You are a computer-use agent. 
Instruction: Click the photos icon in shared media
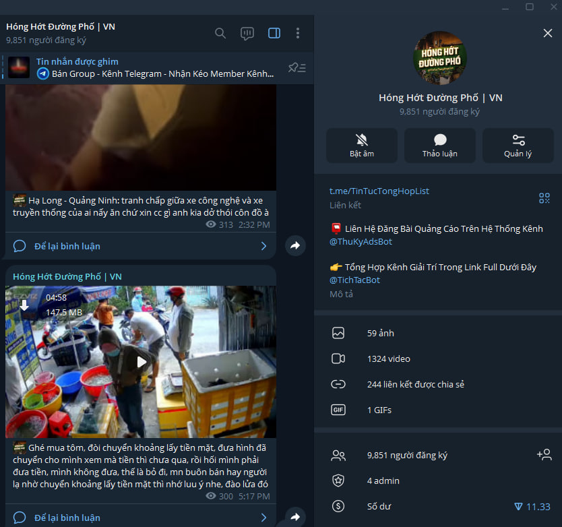pos(338,333)
